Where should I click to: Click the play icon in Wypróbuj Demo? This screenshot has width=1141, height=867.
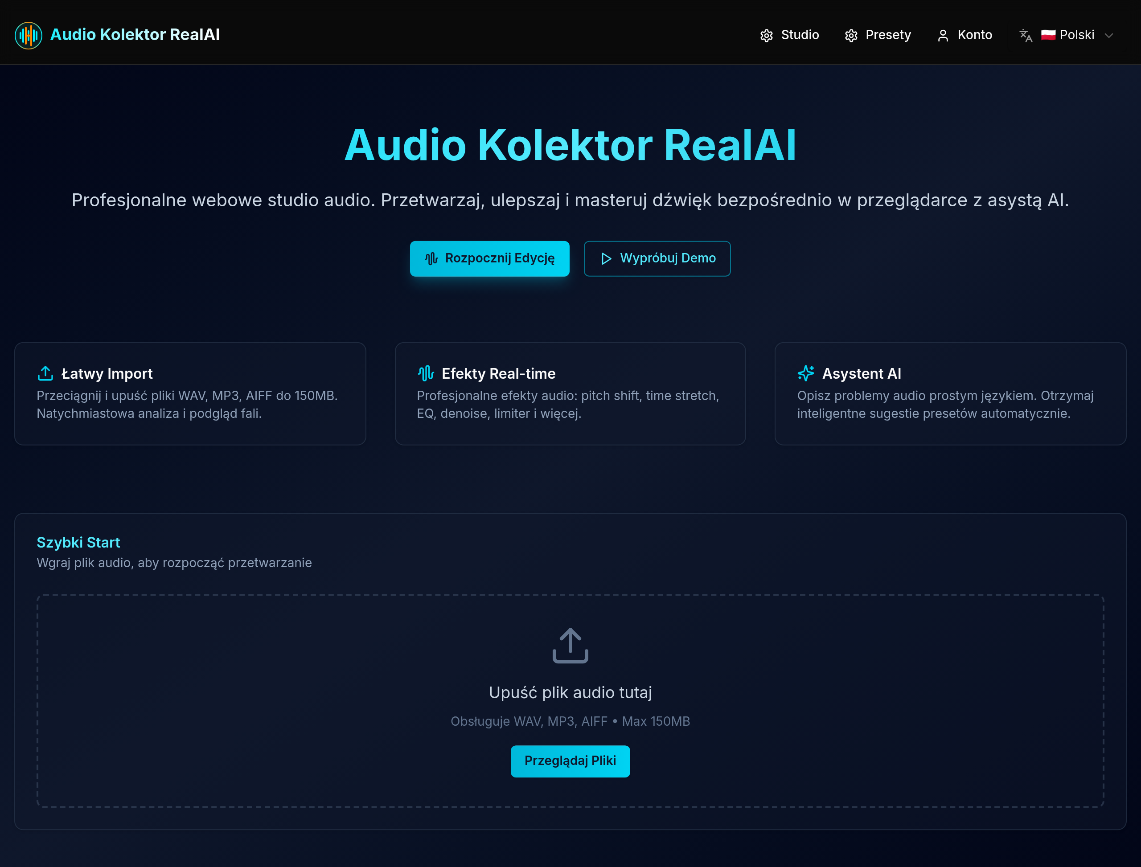click(x=606, y=258)
